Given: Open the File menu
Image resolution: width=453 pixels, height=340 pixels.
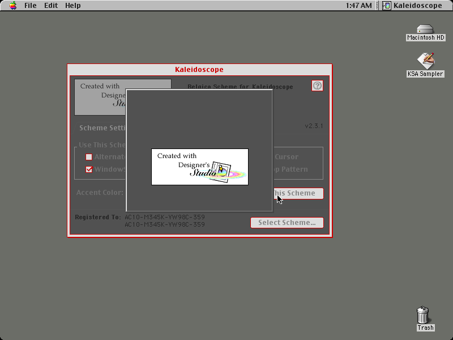Looking at the screenshot, I should [31, 6].
